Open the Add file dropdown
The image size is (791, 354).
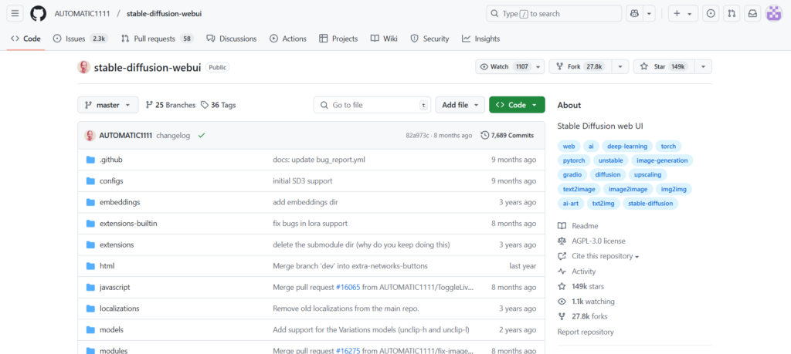460,105
